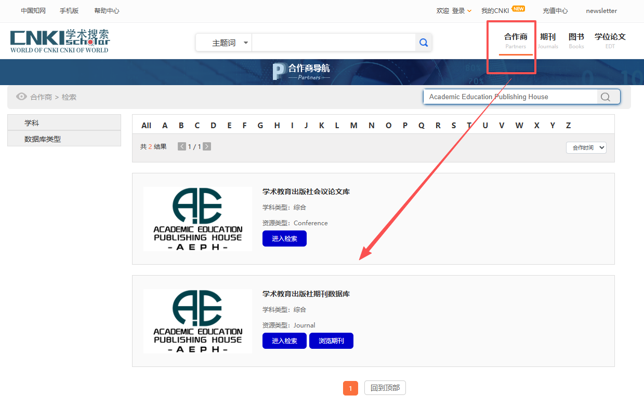Filter partners by letter U
Viewport: 644px width, 409px height.
point(485,125)
